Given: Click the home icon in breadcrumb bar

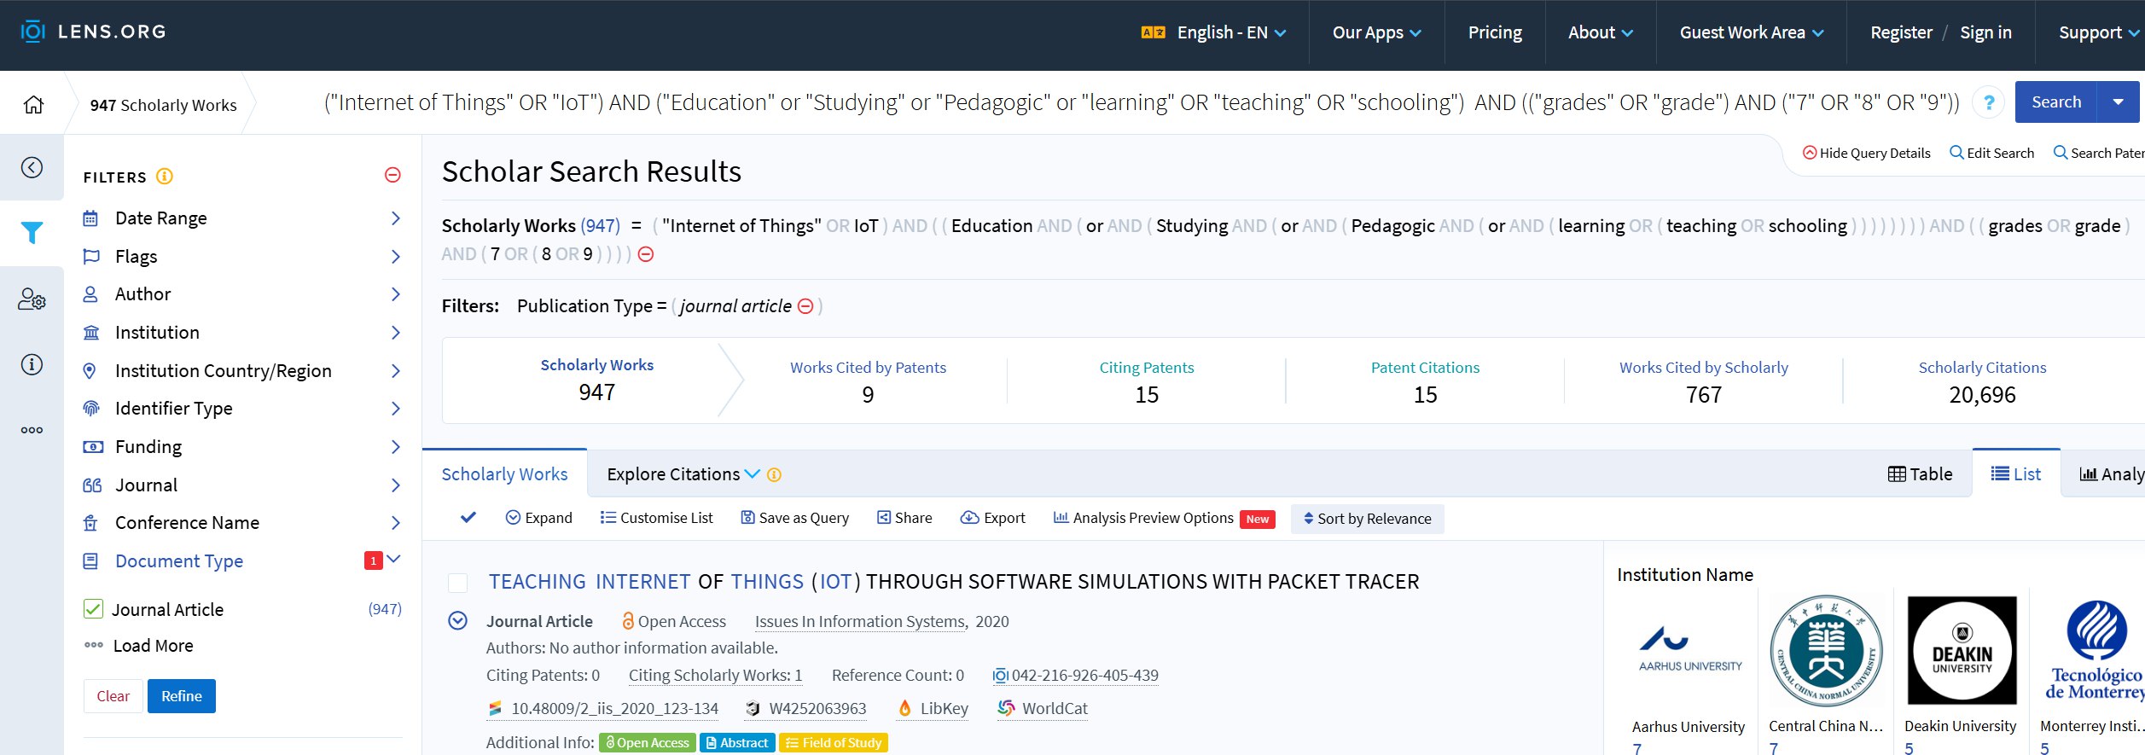Looking at the screenshot, I should (33, 104).
